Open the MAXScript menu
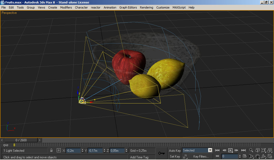This screenshot has height=160, width=274. click(x=179, y=7)
